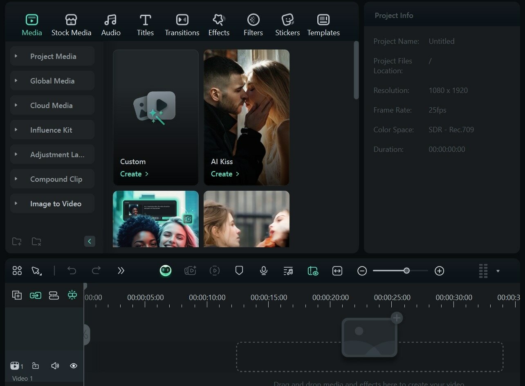Expand the Cloud Media section
The image size is (525, 386).
coord(52,105)
